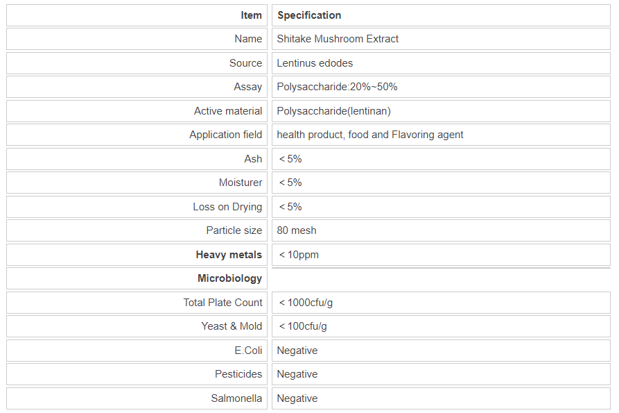Click the 'Yeast & Mold' label

point(232,326)
